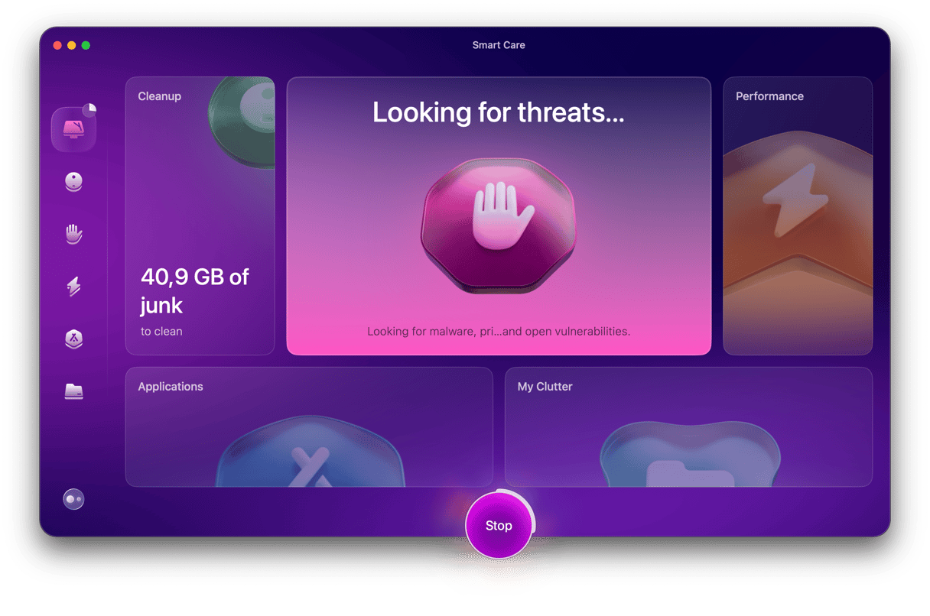
Task: Click the '40,9 GB of junk' text
Action: (x=195, y=290)
